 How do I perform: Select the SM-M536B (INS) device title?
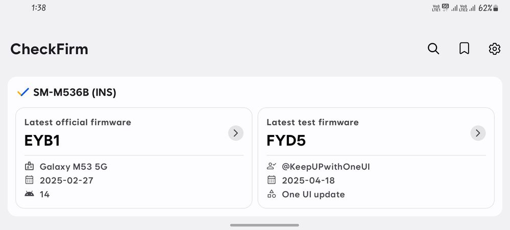(75, 93)
